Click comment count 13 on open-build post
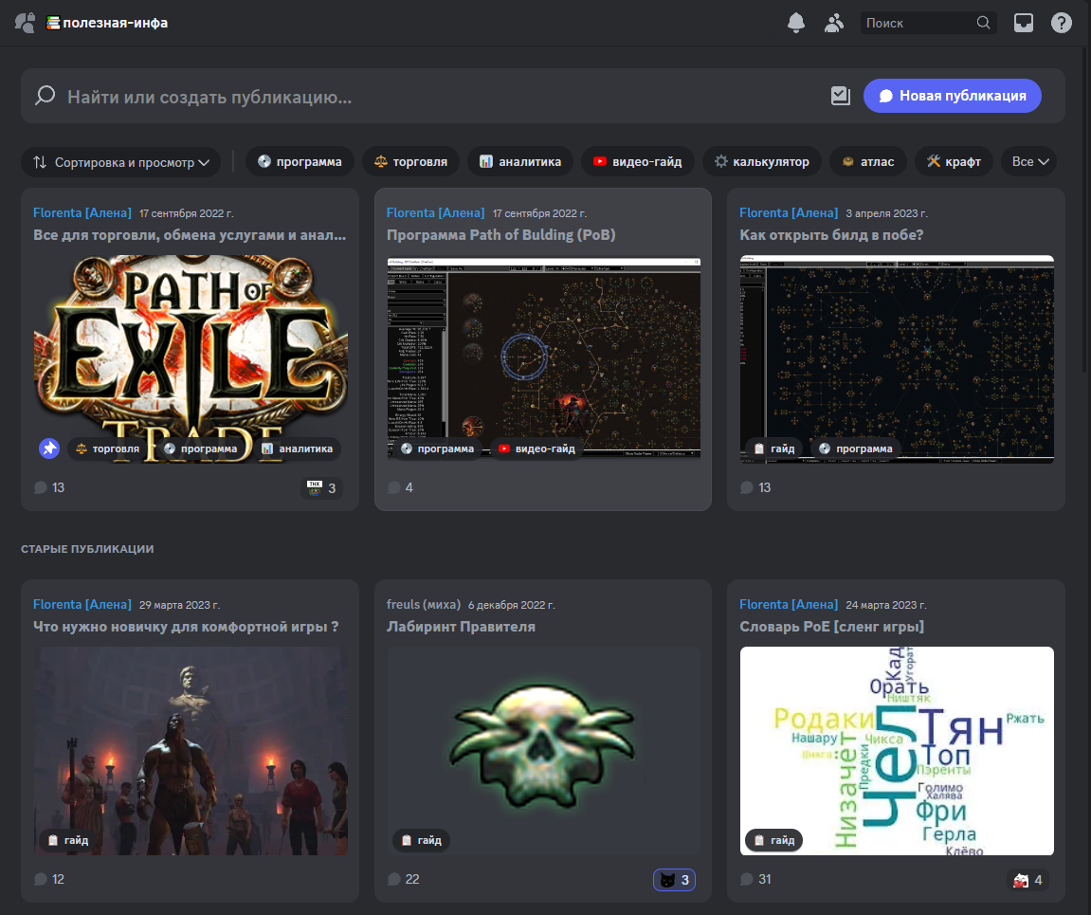Screen dimensions: 1091x915 (755, 487)
